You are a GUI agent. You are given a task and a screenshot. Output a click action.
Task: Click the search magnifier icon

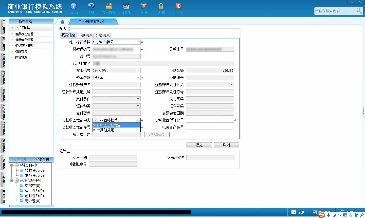tap(359, 11)
